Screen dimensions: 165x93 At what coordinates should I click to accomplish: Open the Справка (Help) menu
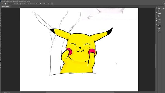tap(28, 1)
